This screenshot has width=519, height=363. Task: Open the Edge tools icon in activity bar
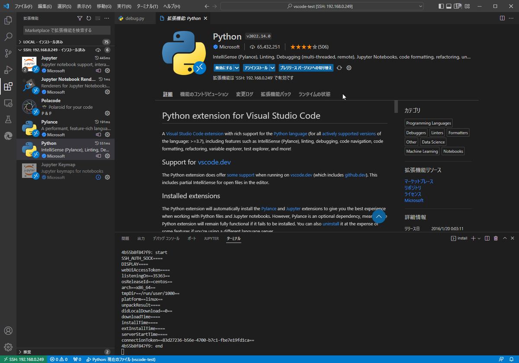coord(8,136)
